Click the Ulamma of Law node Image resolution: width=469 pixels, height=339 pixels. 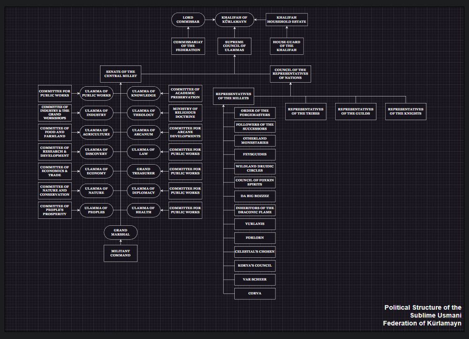(144, 152)
